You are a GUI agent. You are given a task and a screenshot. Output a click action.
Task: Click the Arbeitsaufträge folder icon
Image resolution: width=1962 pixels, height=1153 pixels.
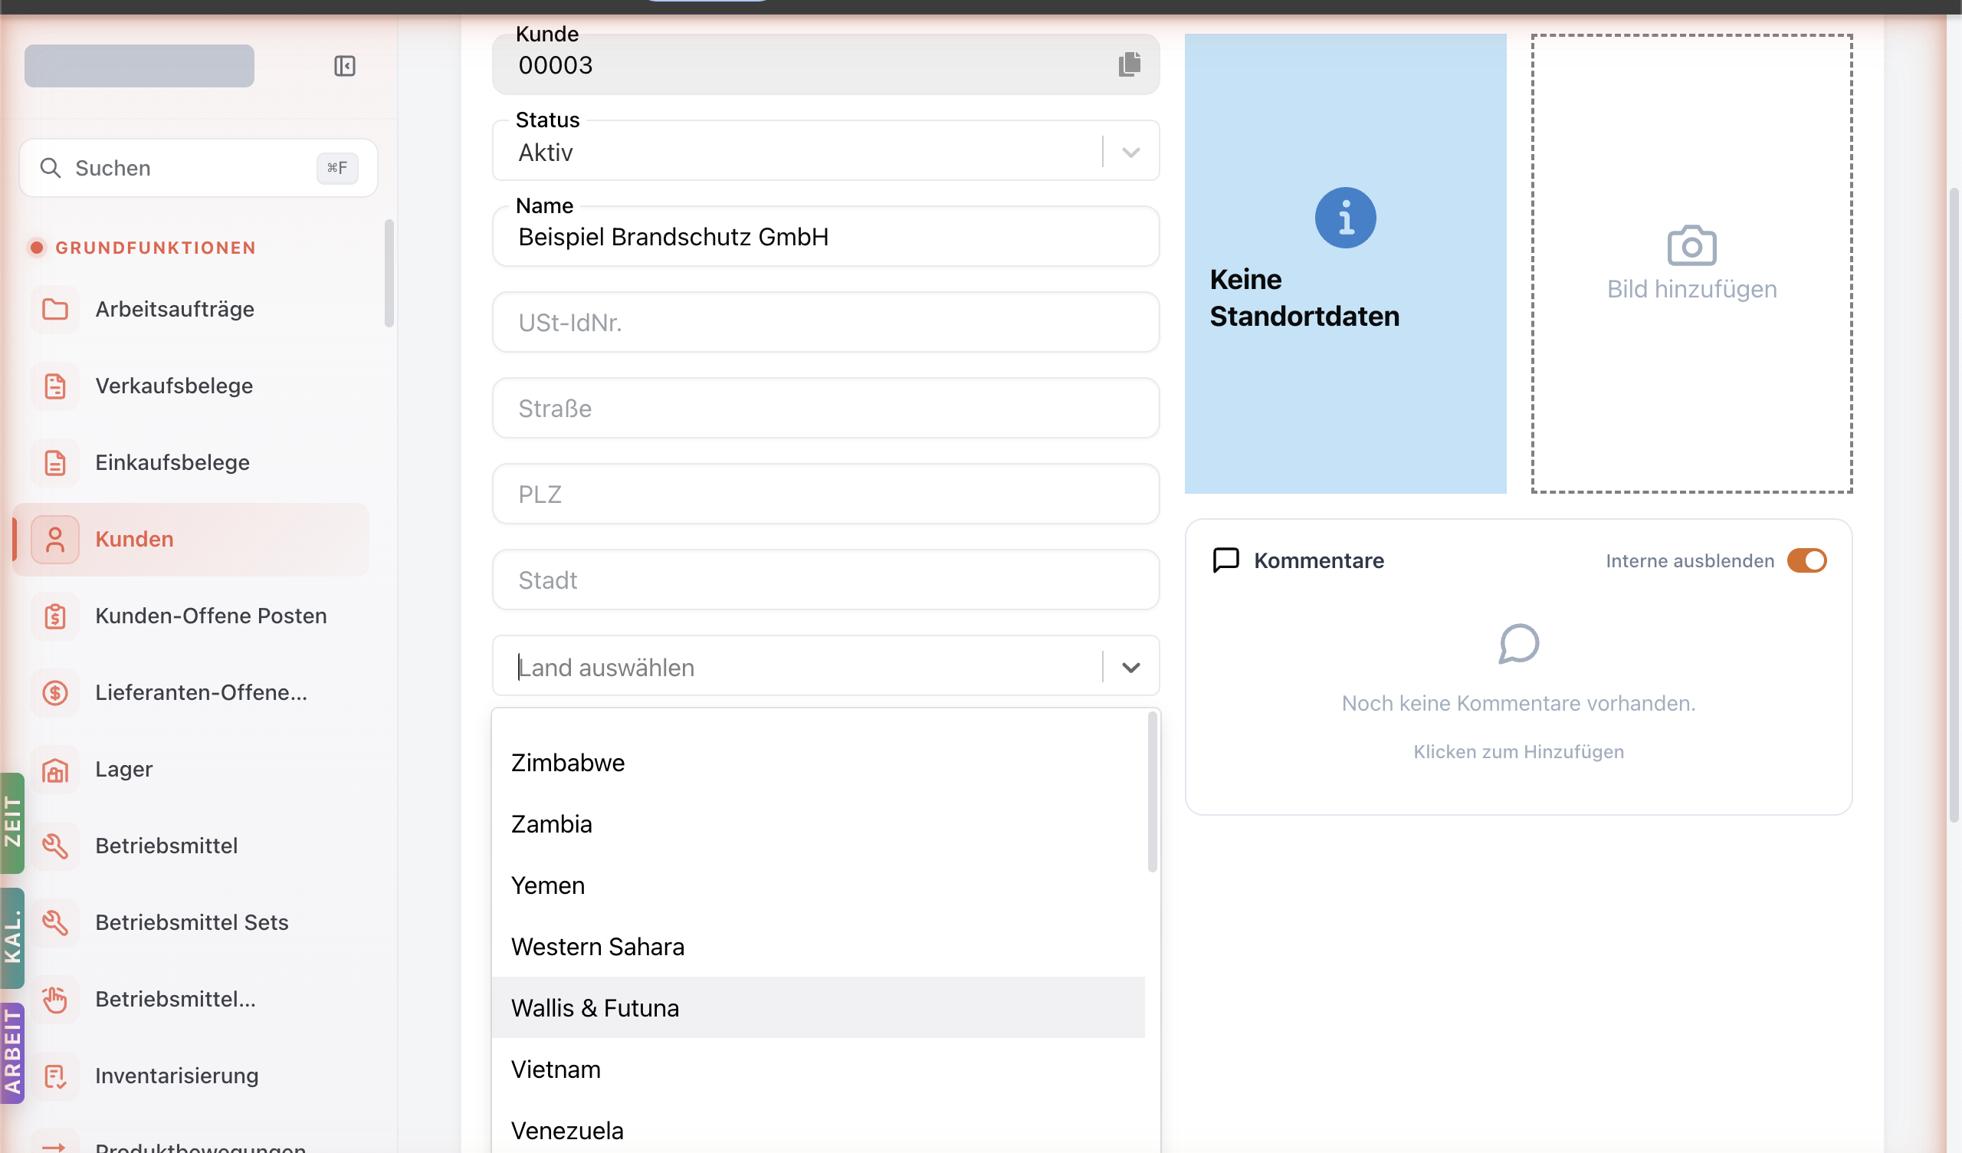point(55,309)
